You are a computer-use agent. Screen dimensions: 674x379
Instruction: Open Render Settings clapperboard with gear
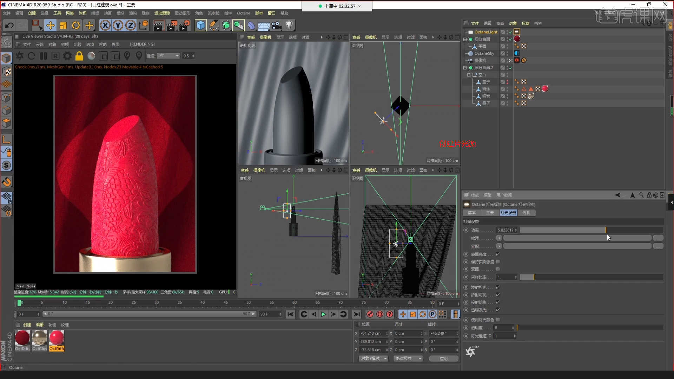(185, 25)
